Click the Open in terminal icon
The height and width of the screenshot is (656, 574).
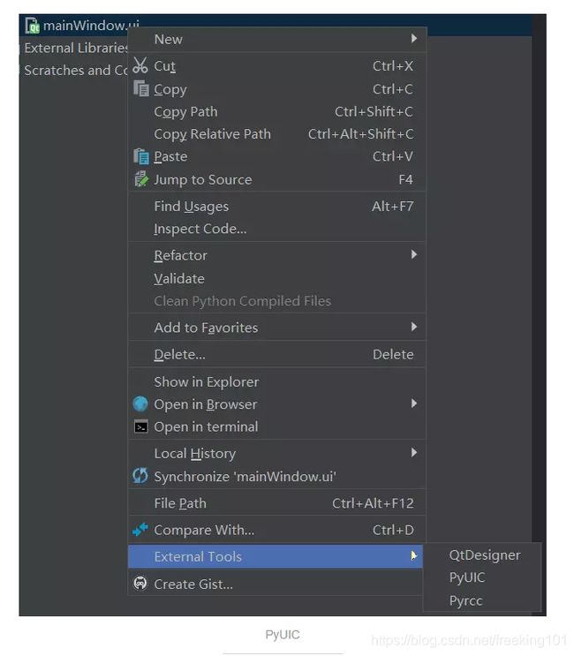click(140, 426)
